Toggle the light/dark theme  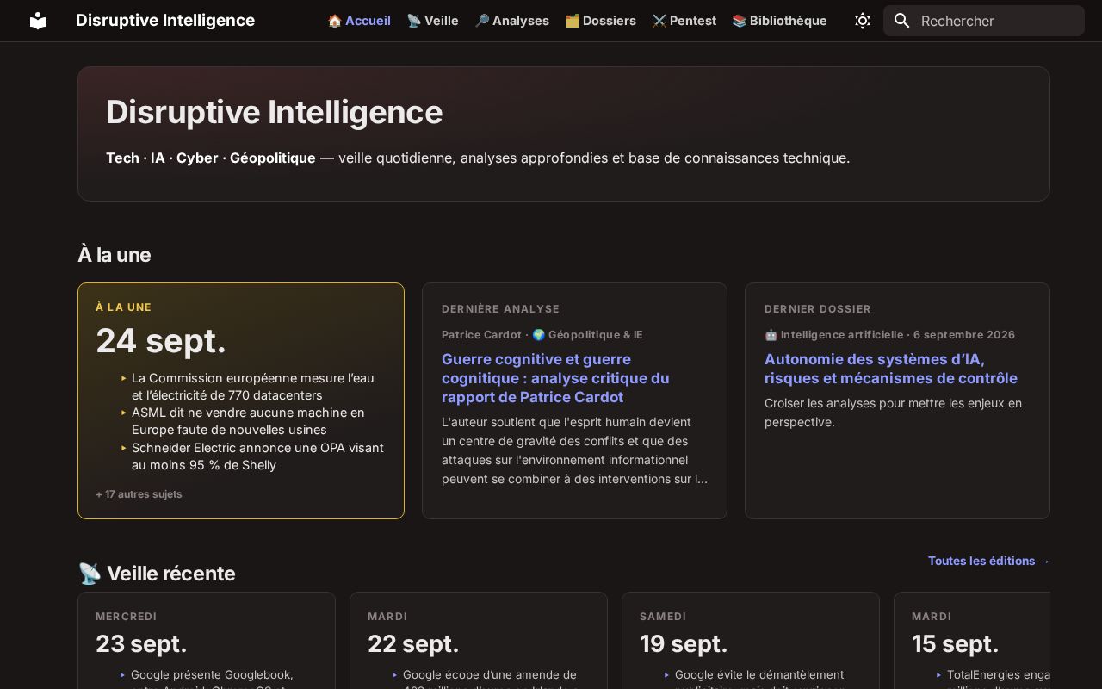click(x=863, y=21)
